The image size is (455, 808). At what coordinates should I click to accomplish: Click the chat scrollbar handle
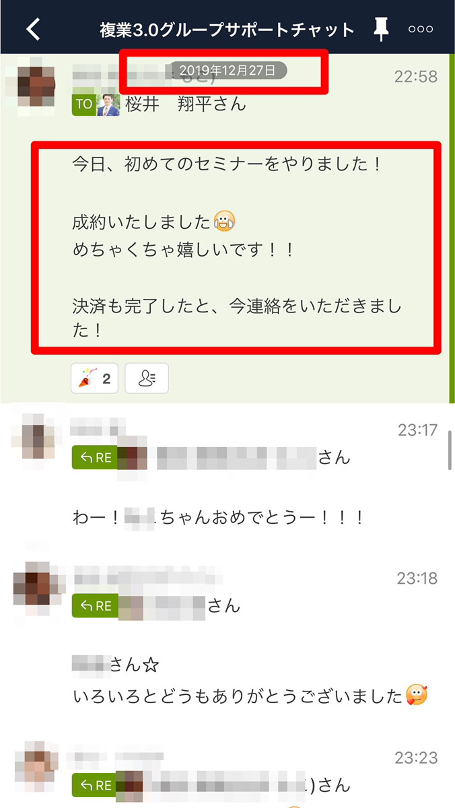click(x=450, y=450)
